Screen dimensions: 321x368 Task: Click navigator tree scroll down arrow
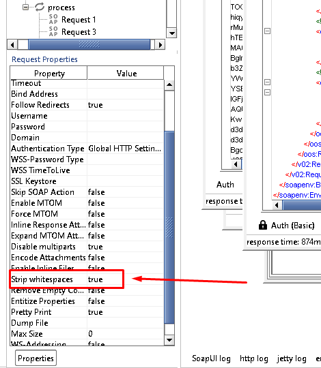(x=171, y=33)
